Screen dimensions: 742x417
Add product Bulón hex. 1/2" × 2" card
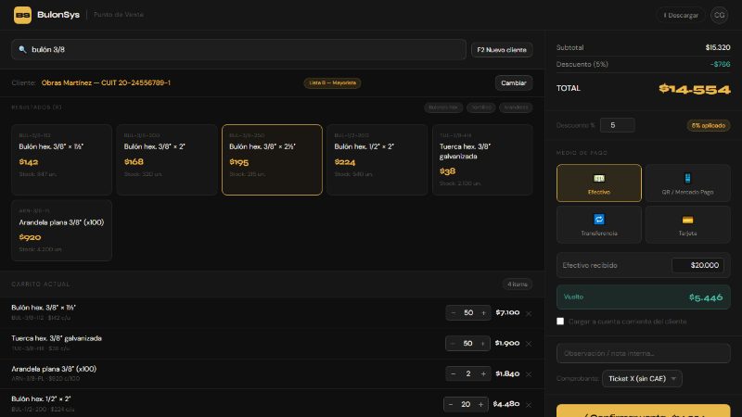[x=377, y=159]
